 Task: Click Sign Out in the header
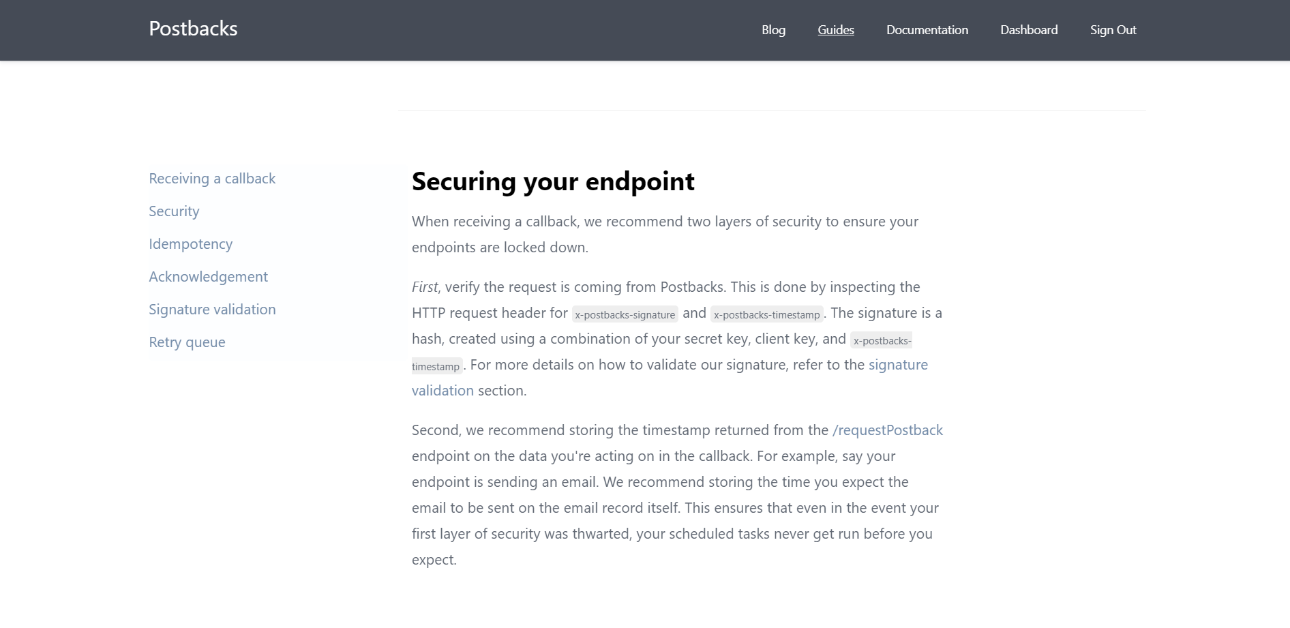coord(1113,30)
